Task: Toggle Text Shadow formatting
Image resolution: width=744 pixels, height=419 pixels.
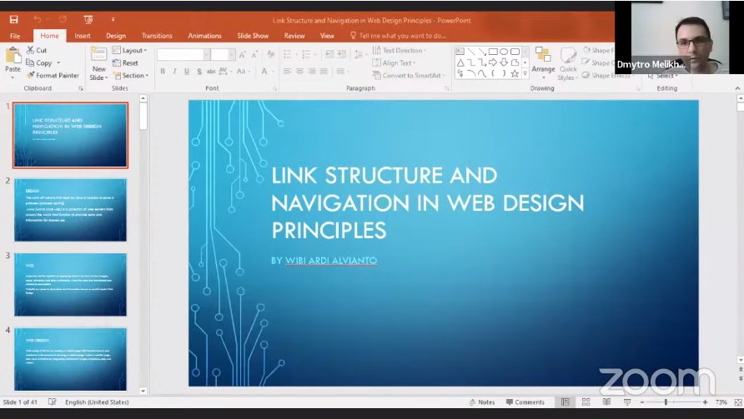Action: click(x=199, y=71)
